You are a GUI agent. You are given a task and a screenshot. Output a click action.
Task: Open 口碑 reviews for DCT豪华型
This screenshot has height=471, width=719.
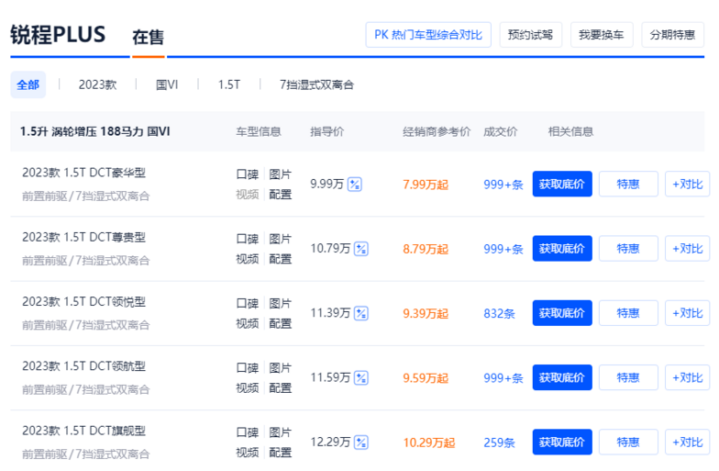tap(248, 174)
